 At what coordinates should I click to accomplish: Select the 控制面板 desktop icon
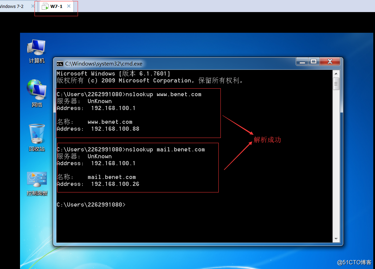(37, 183)
